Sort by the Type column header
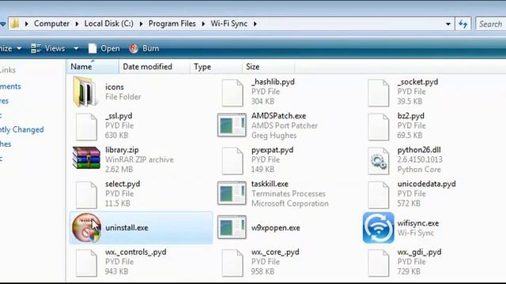 point(216,66)
